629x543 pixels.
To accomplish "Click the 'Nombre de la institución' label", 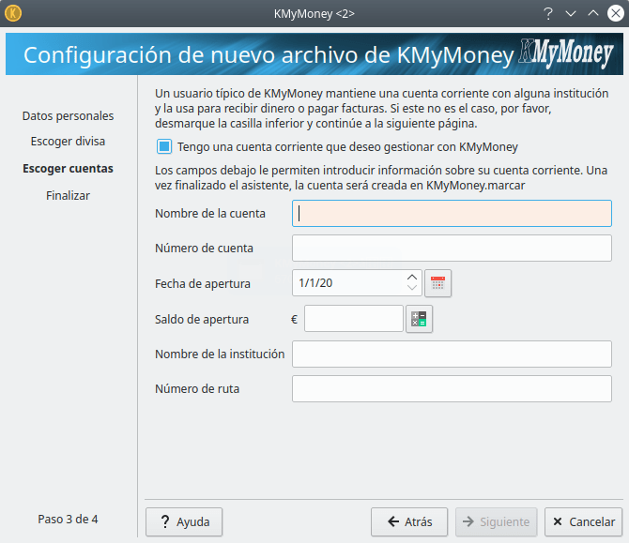I will coord(220,354).
